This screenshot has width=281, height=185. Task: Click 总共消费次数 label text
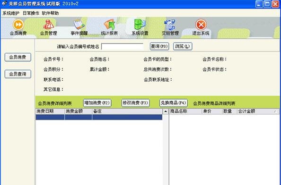[x=158, y=69]
